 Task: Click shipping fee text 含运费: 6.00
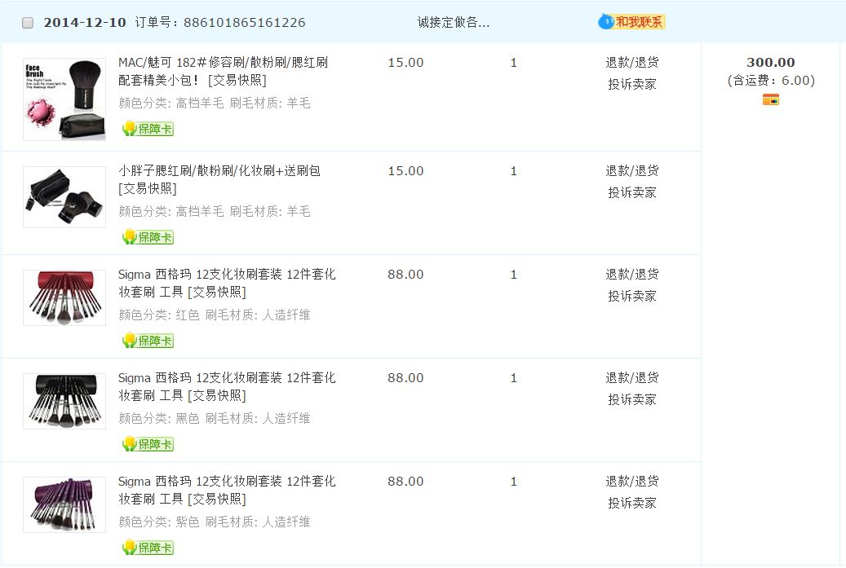[770, 81]
